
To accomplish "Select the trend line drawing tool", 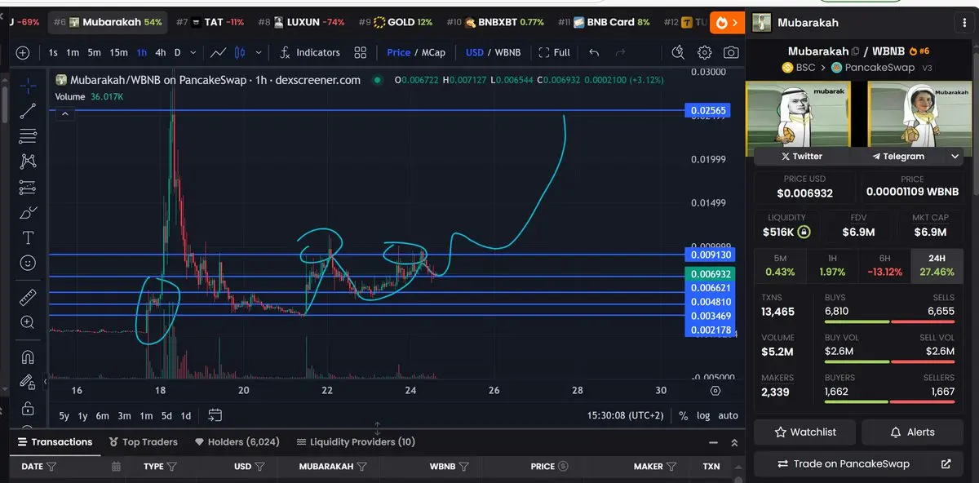I will [28, 111].
